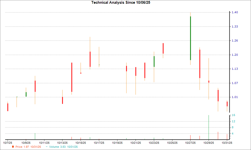251x150 pixels.
Task: Select the tall green candle on 10/27/25
Action: click(191, 37)
